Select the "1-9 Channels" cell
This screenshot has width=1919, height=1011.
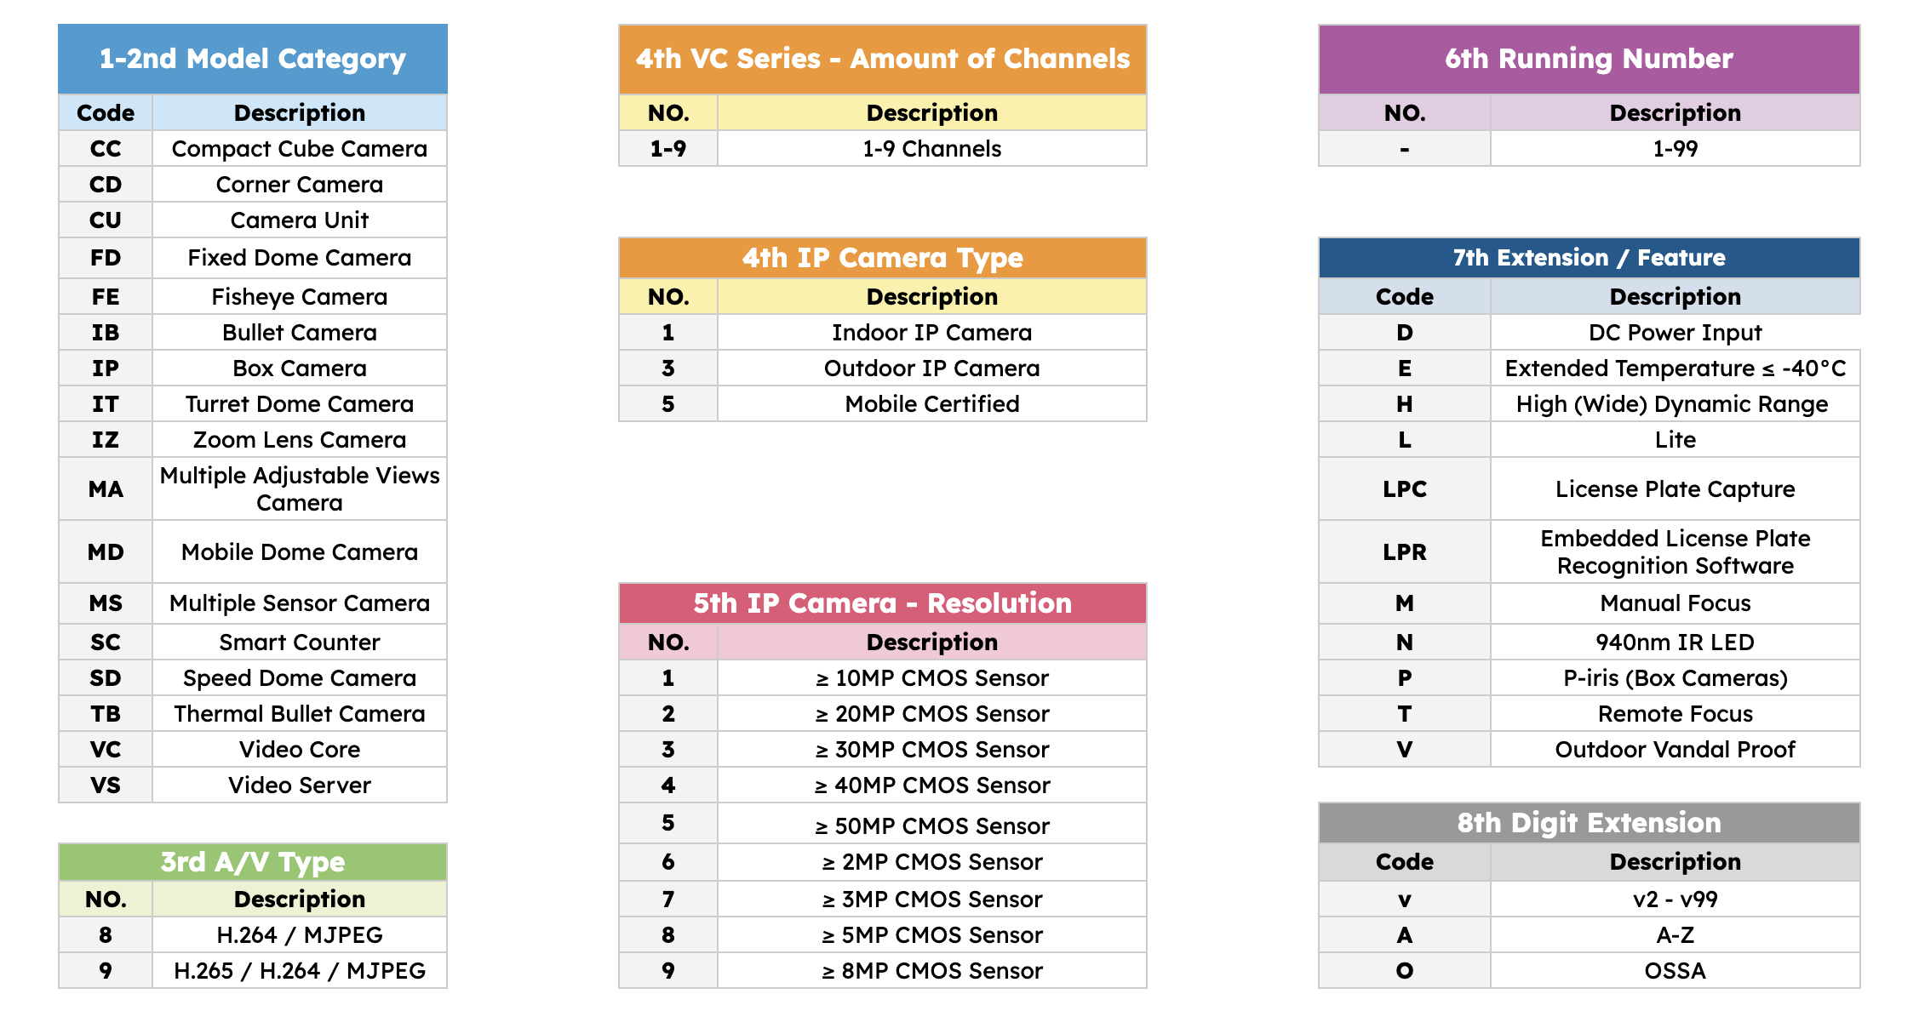931,149
